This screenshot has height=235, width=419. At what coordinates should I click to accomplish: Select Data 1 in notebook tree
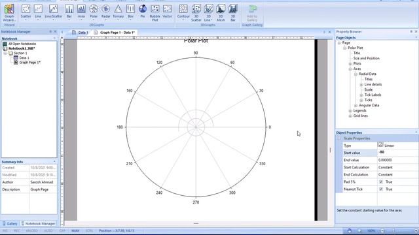pos(24,57)
